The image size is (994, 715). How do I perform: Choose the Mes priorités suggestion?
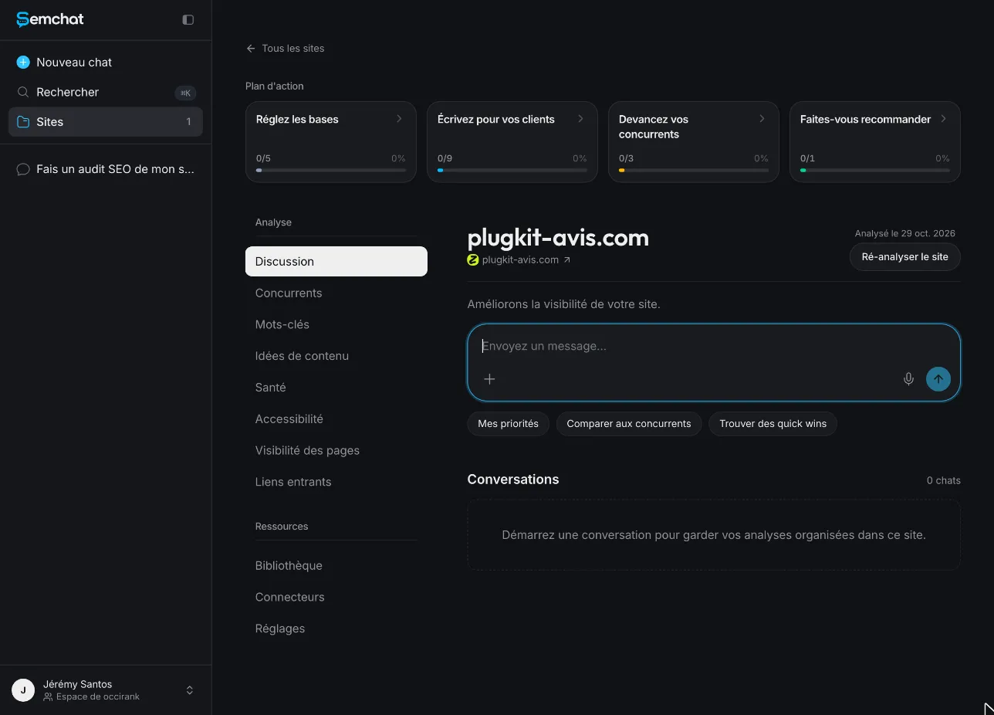point(508,424)
